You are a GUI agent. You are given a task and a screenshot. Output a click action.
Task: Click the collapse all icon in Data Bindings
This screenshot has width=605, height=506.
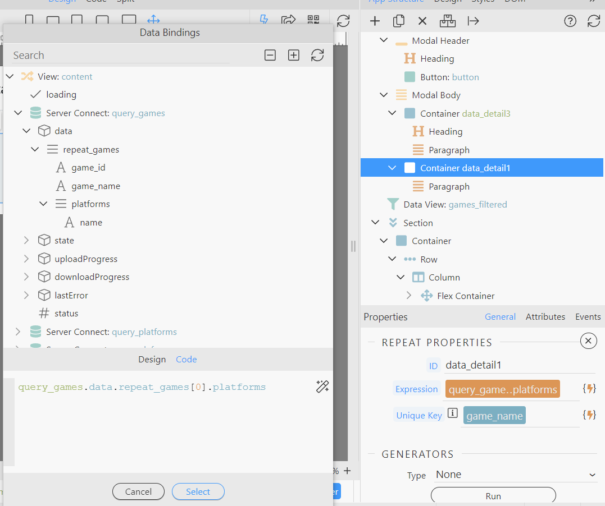[270, 55]
